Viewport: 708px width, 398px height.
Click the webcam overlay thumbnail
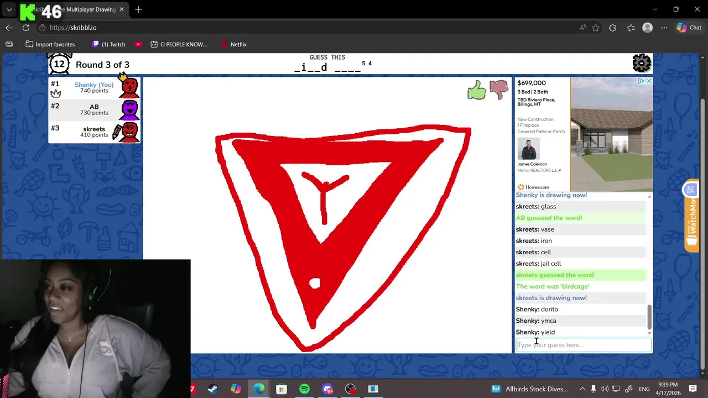(x=95, y=329)
